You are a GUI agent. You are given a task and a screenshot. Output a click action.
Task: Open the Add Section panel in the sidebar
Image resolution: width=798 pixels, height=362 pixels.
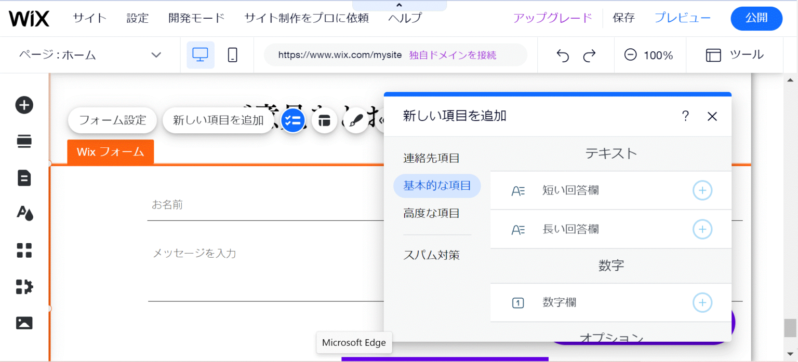[x=24, y=141]
